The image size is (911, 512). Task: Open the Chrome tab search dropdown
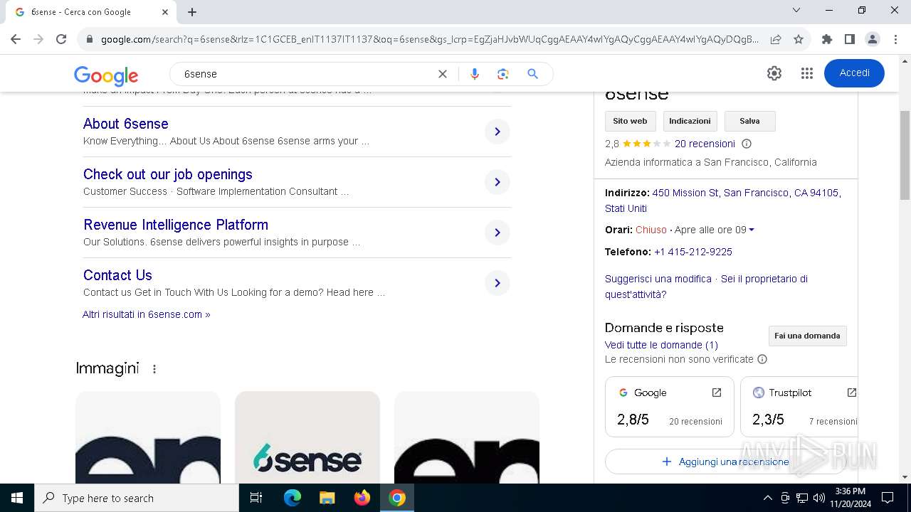pos(796,10)
